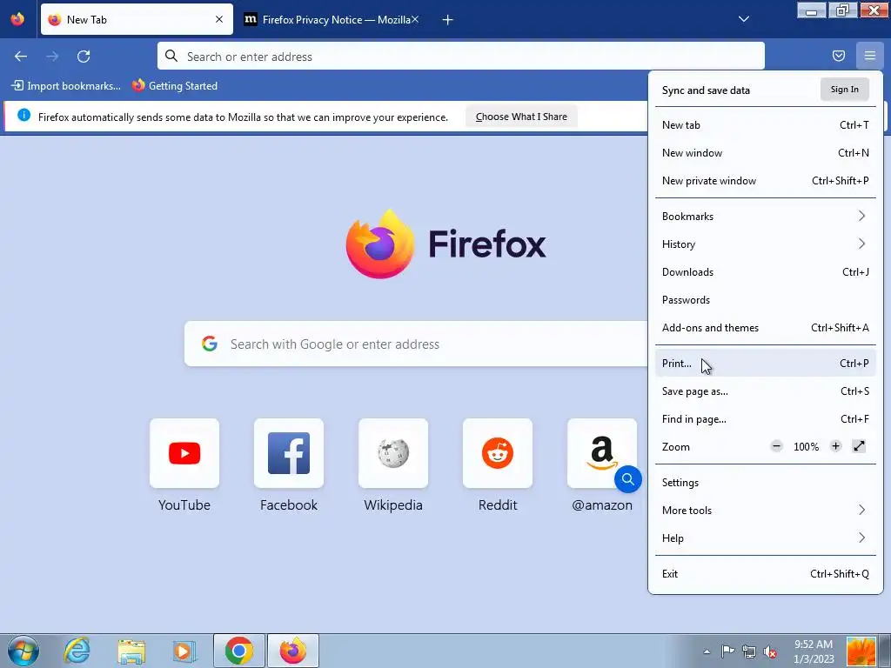Click zoom out minus button in menu

coord(776,446)
